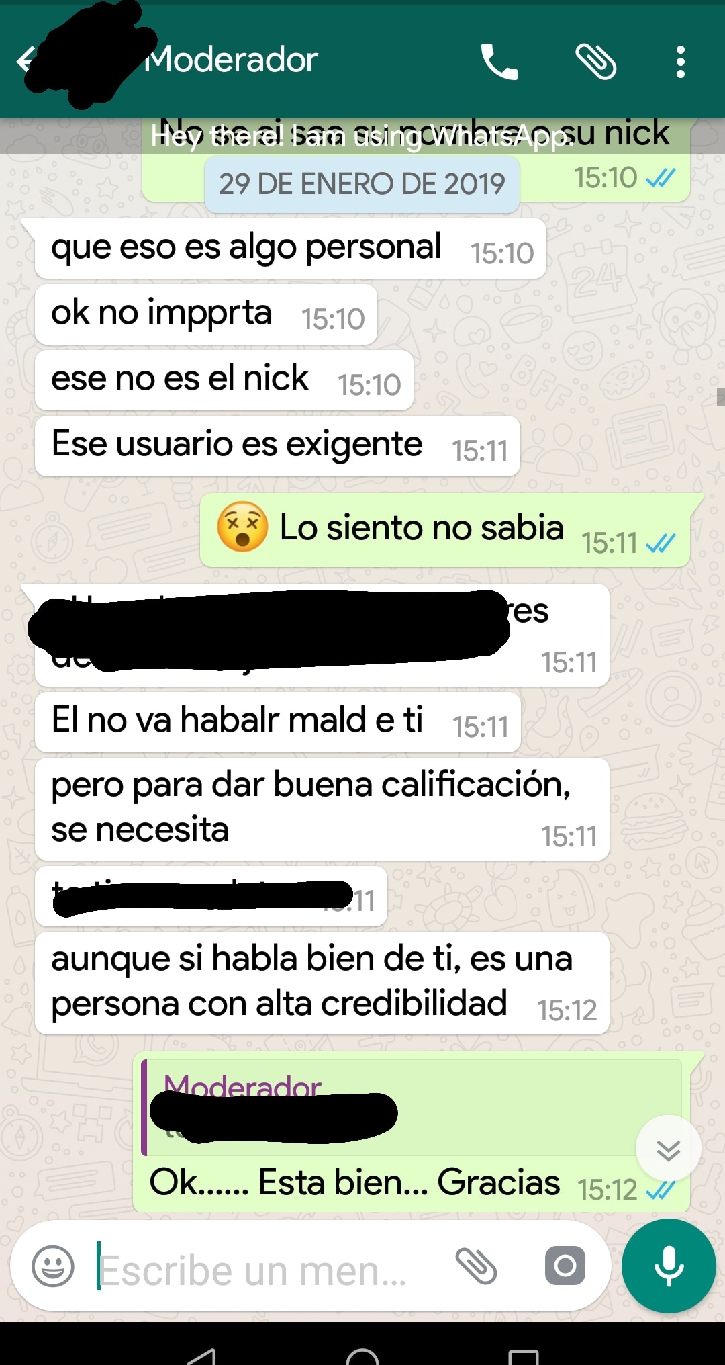Select the 'Lo siento no sabia' message

click(x=446, y=530)
